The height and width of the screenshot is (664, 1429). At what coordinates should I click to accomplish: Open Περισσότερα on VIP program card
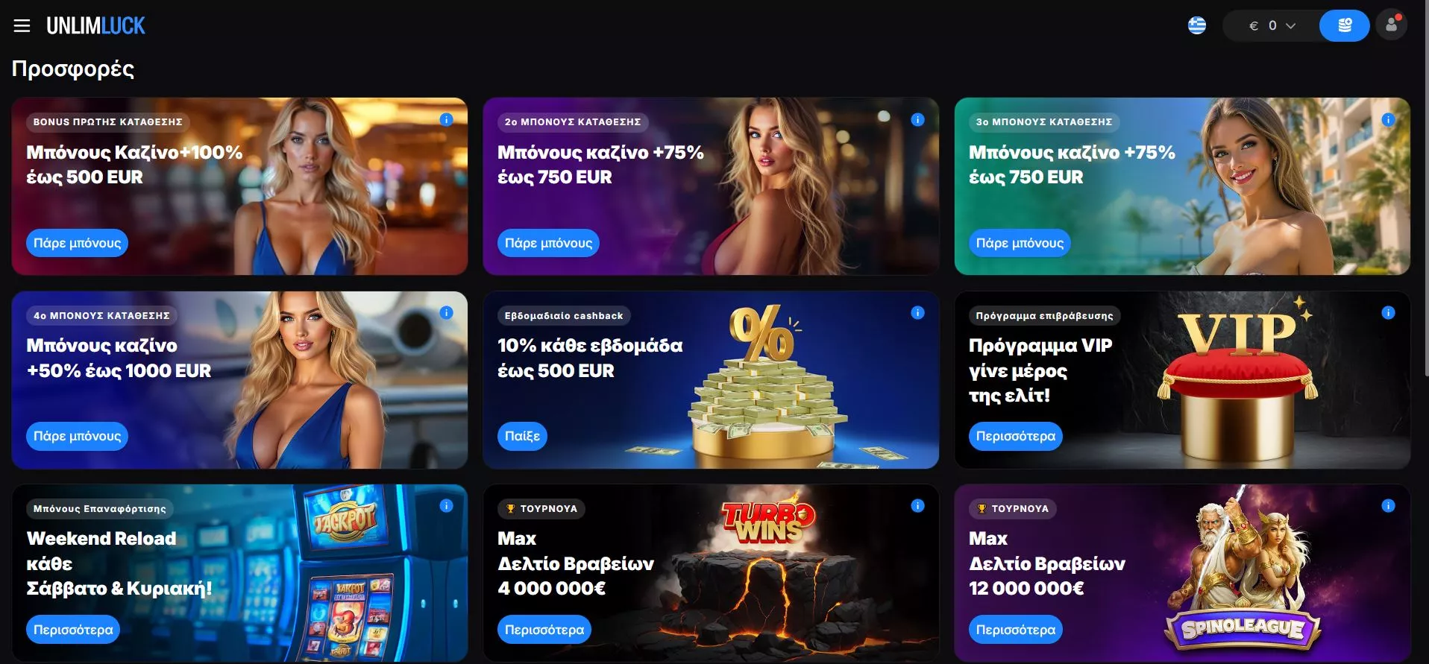point(1015,436)
